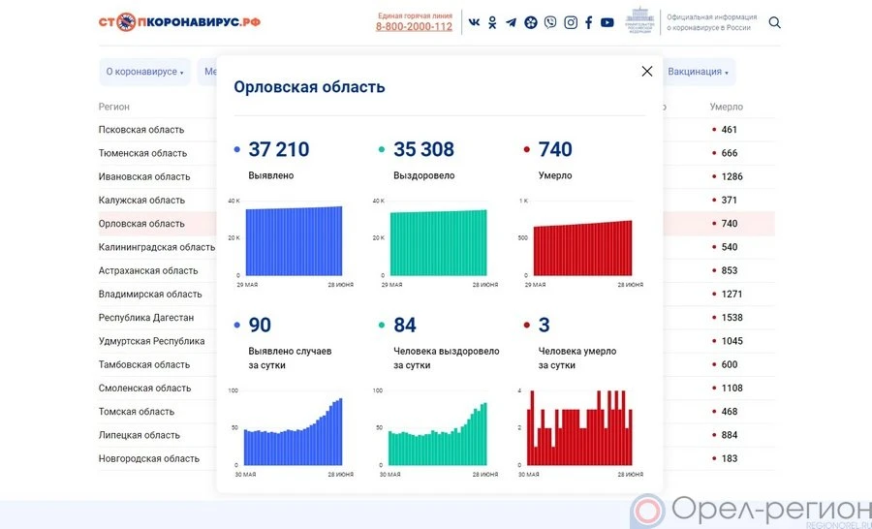The height and width of the screenshot is (529, 872).
Task: Click the Регион column header
Action: click(114, 107)
